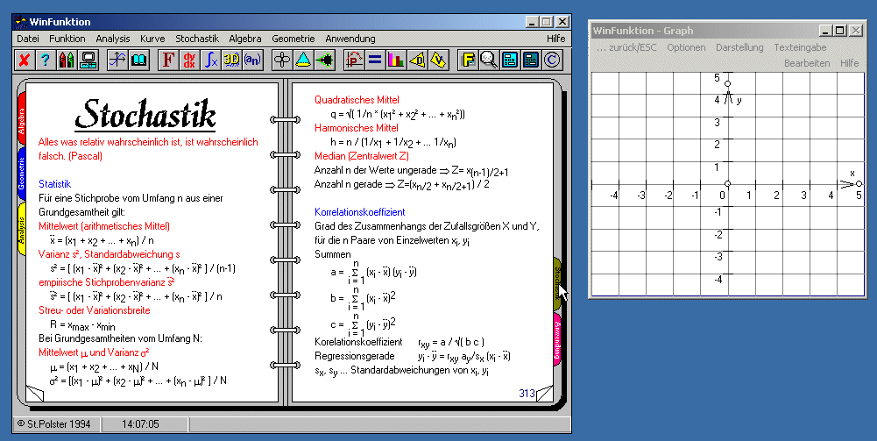Switch to the yellow Analysis notebook tab
The image size is (877, 441).
click(21, 228)
